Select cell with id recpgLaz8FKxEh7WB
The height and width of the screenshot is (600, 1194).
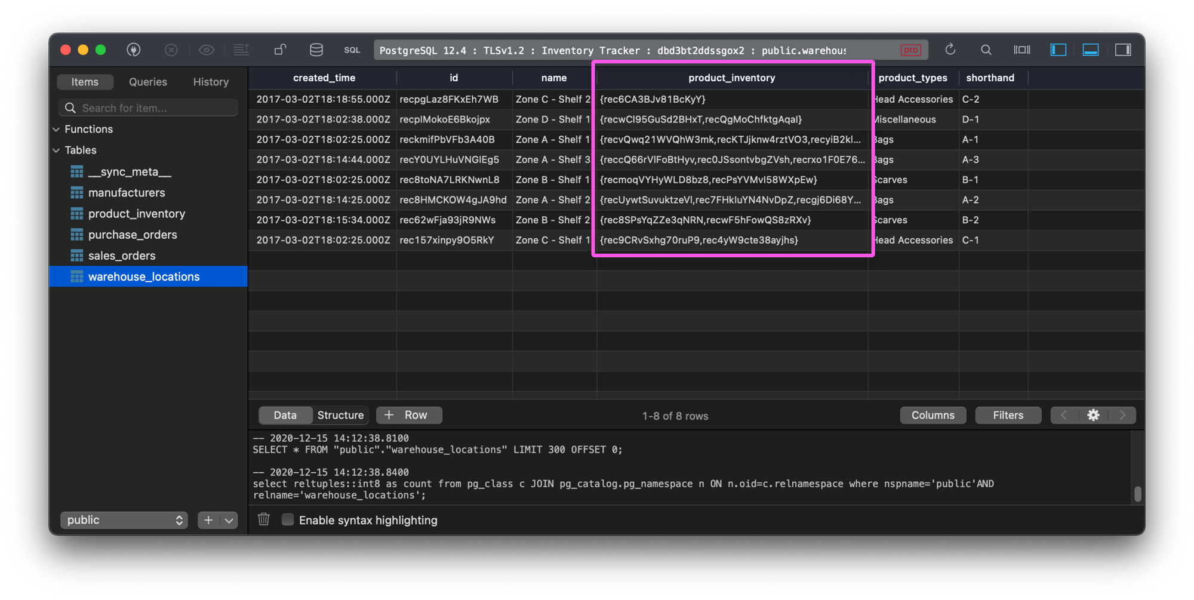pyautogui.click(x=454, y=99)
